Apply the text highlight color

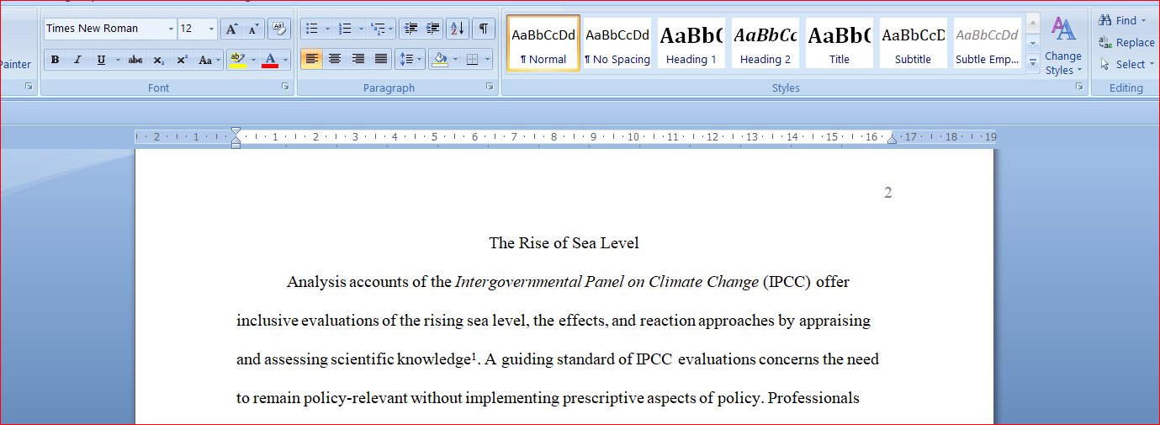(x=238, y=60)
